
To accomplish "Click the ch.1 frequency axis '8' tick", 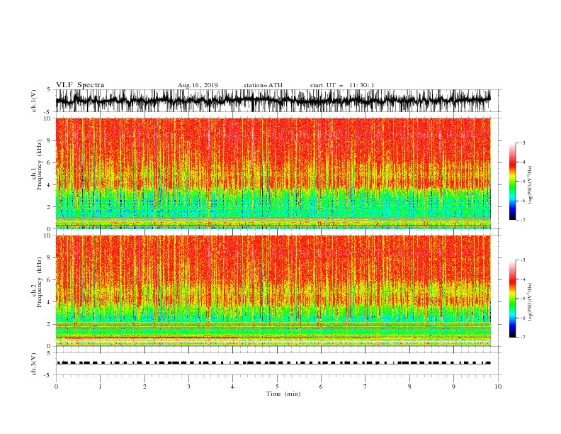I will point(50,140).
